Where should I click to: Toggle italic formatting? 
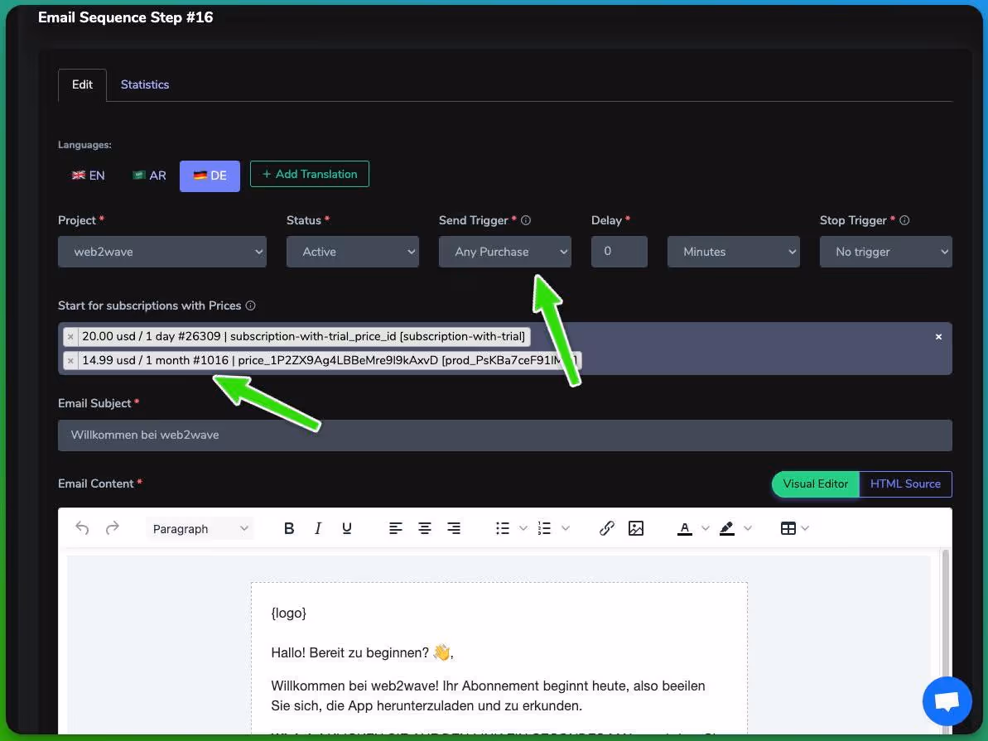click(x=318, y=528)
